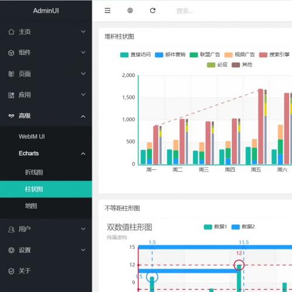Expand the 应用 chevron arrow
Screen dimensions: 292x292
point(83,95)
